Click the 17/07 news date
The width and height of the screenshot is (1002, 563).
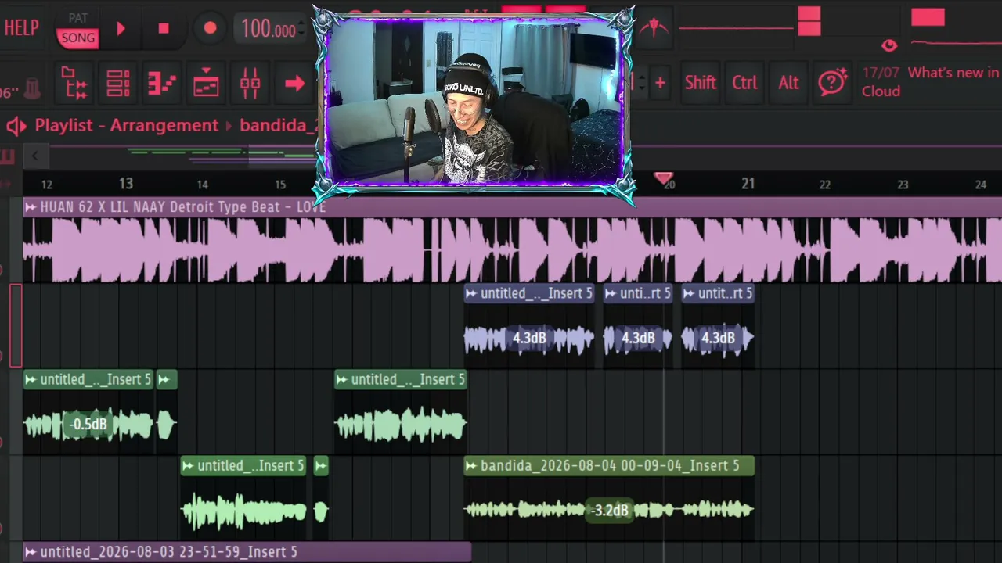tap(881, 73)
